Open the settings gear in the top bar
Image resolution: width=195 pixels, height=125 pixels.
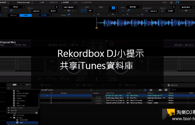(171, 2)
